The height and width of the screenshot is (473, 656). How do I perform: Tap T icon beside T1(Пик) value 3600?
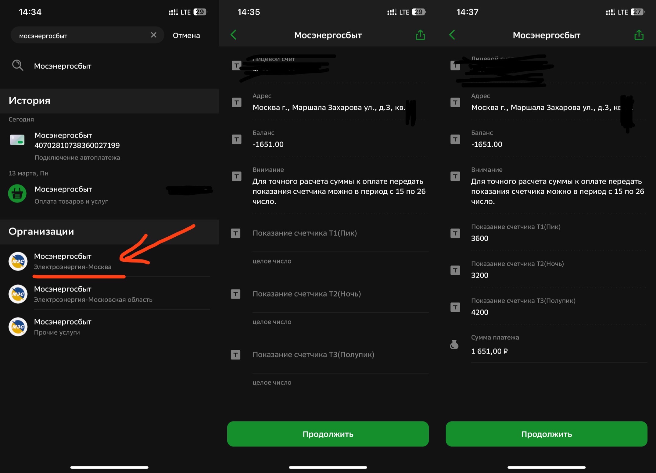pyautogui.click(x=455, y=233)
